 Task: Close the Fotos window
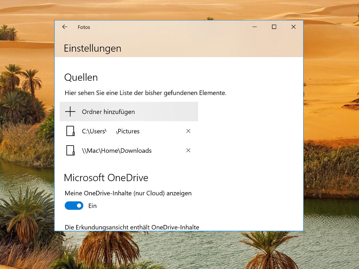[x=293, y=27]
